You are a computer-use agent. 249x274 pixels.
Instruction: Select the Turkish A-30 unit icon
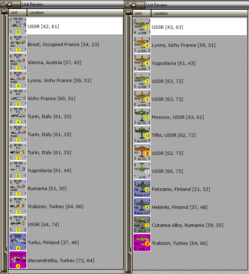pos(142,243)
